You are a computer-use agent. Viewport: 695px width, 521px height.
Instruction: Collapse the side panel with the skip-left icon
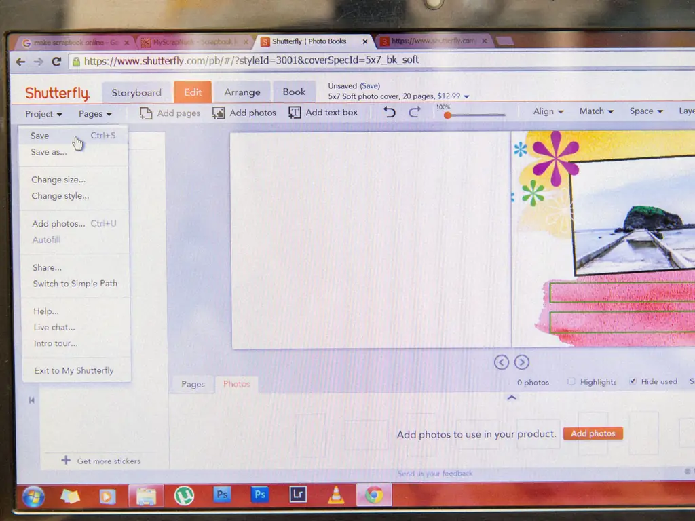(31, 400)
